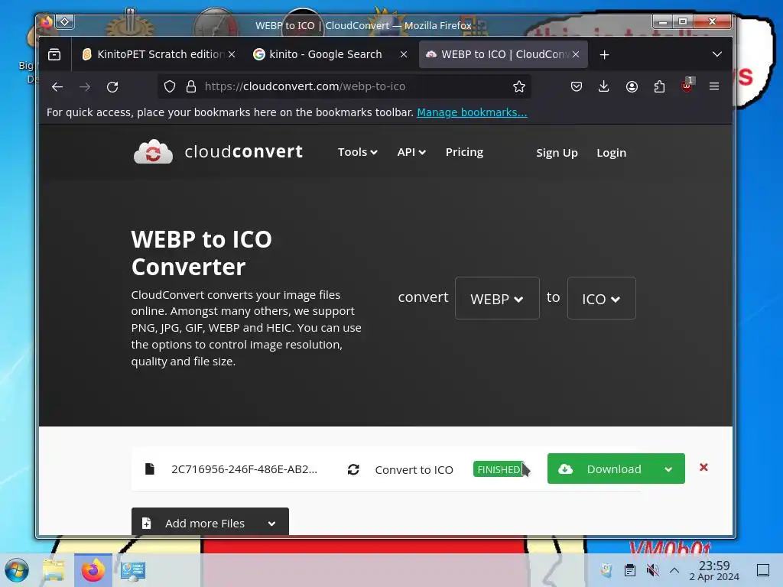Open the Windows Start menu orb

[x=17, y=570]
